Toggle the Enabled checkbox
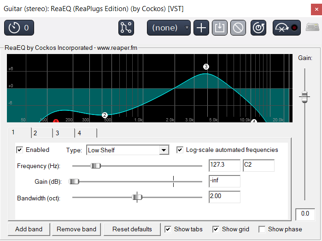This screenshot has width=322, height=241. point(19,150)
